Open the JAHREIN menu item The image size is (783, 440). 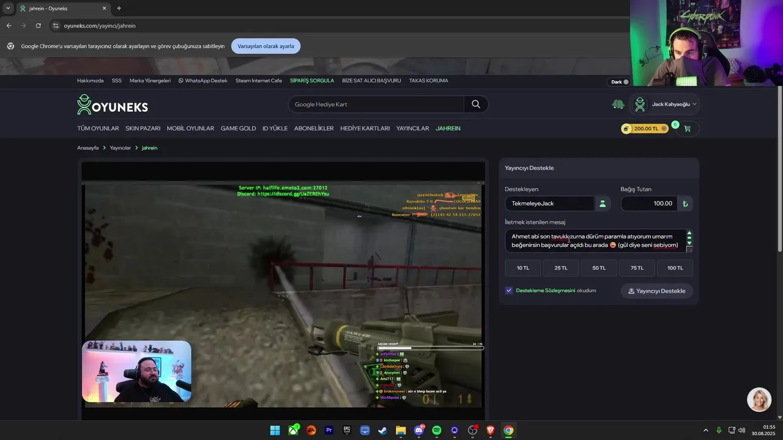point(448,128)
